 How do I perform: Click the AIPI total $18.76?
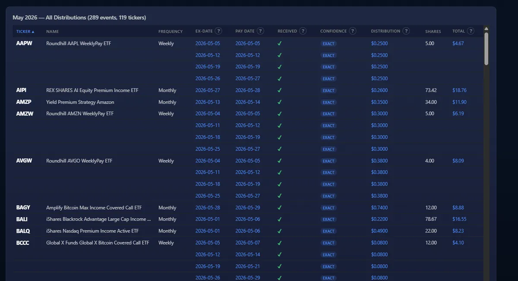click(x=459, y=91)
